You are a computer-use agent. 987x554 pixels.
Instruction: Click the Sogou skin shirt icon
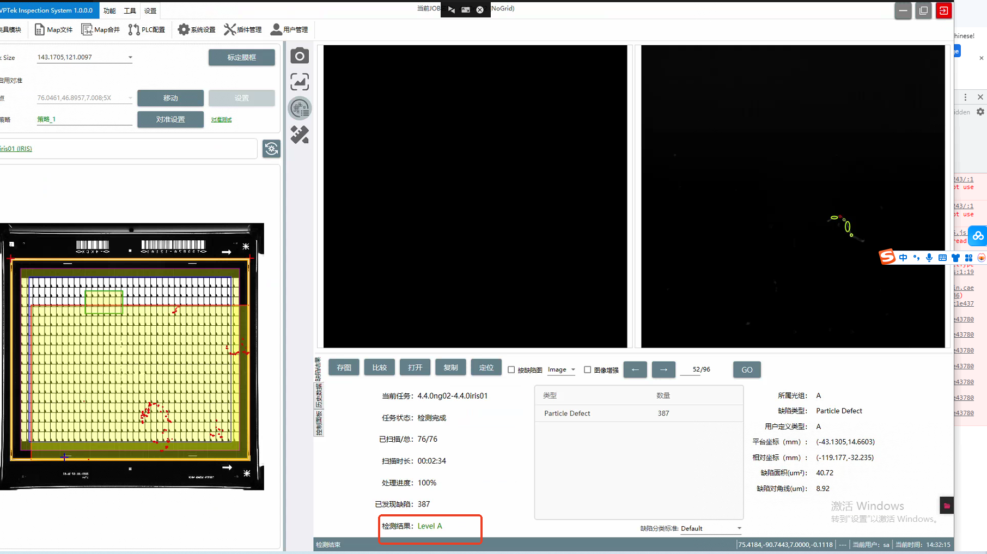point(955,258)
